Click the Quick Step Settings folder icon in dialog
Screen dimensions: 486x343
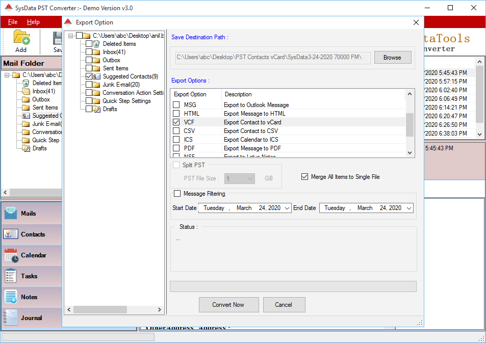pos(96,101)
